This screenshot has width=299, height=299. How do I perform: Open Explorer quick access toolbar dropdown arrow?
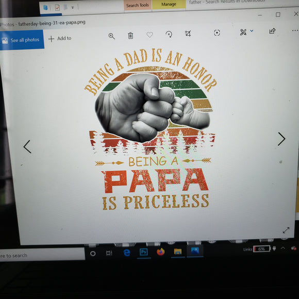pos(73,7)
